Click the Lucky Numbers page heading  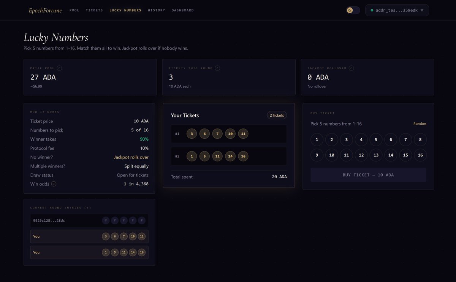[56, 38]
